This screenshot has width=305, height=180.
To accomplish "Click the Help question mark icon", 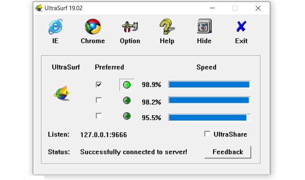I will pyautogui.click(x=167, y=27).
